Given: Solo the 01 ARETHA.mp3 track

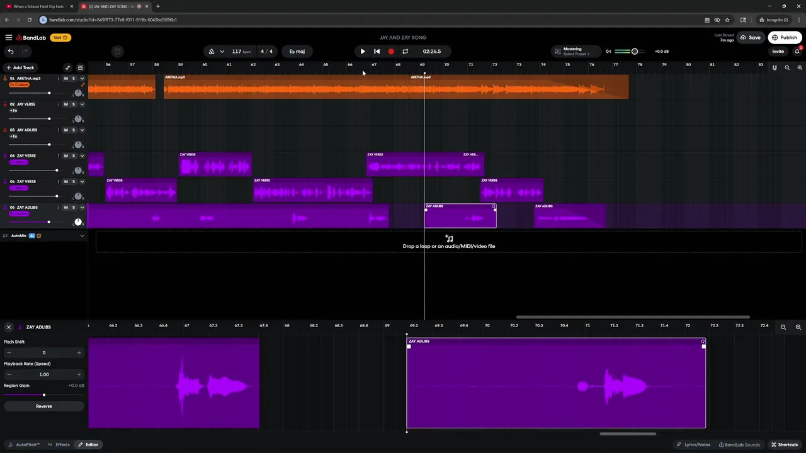Looking at the screenshot, I should [x=73, y=79].
